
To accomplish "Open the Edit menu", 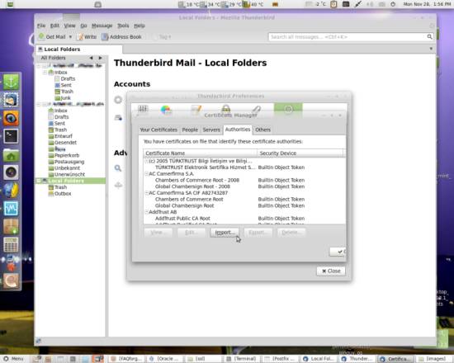I will pyautogui.click(x=54, y=26).
